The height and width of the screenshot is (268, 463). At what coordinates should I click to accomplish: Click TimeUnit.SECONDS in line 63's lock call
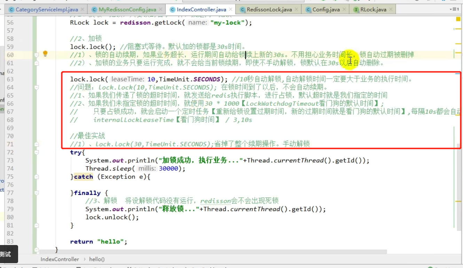point(190,79)
